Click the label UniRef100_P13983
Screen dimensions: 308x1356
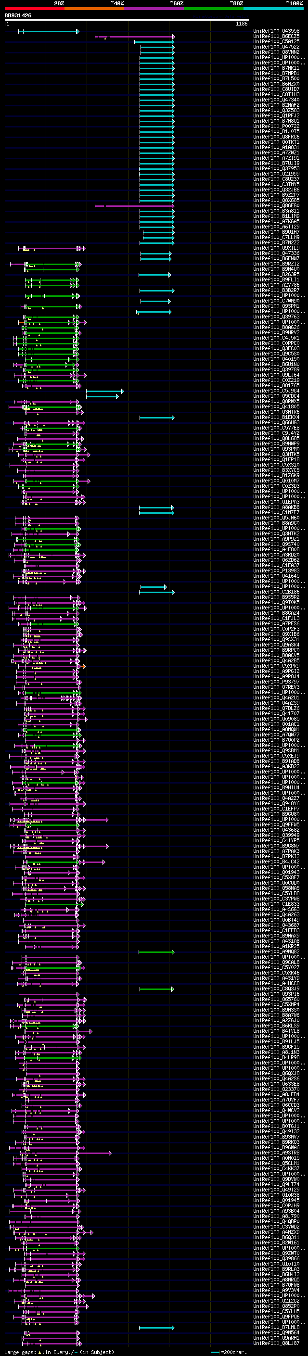point(276,570)
